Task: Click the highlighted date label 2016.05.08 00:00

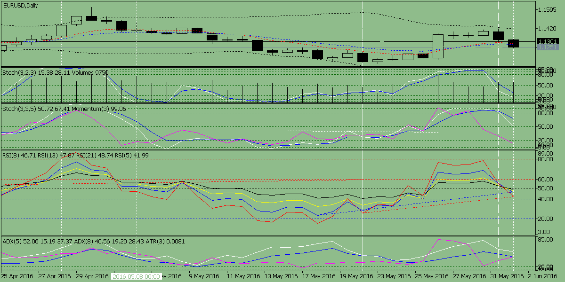Action: pyautogui.click(x=136, y=277)
